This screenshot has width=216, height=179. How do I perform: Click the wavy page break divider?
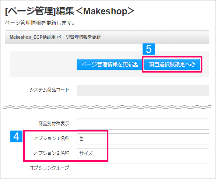pos(107,107)
